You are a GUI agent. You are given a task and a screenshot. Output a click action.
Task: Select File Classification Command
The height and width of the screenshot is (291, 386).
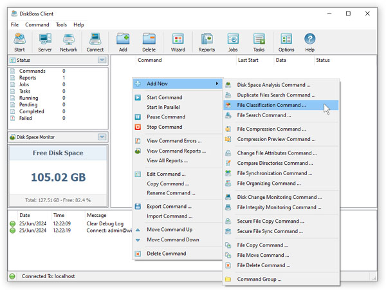pyautogui.click(x=281, y=105)
